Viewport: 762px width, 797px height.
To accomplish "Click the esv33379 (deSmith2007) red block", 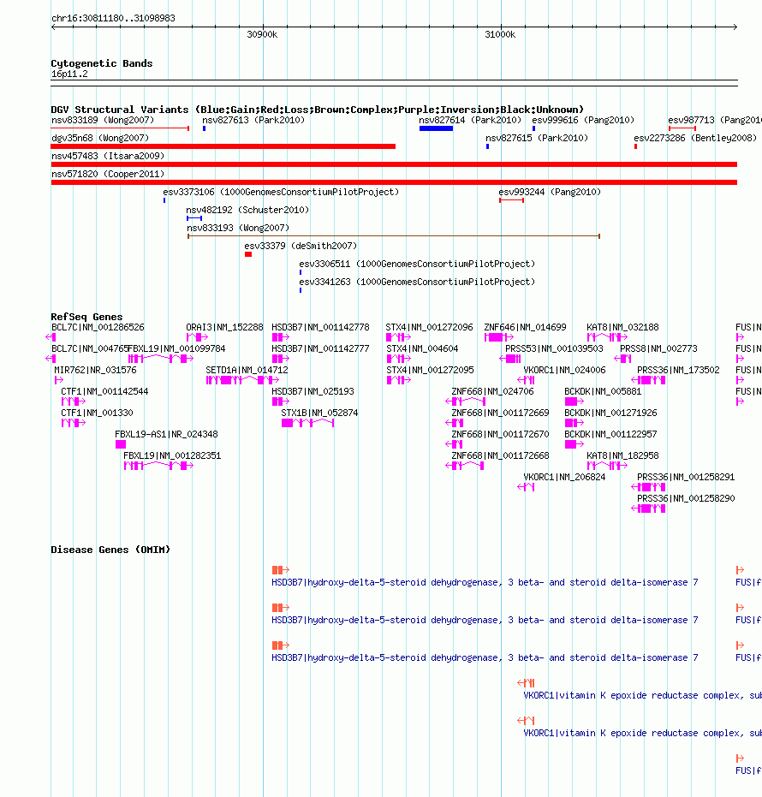I will click(x=248, y=254).
